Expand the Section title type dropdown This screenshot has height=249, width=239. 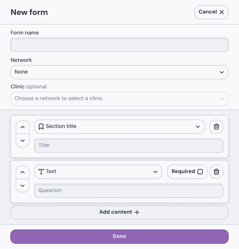(119, 127)
